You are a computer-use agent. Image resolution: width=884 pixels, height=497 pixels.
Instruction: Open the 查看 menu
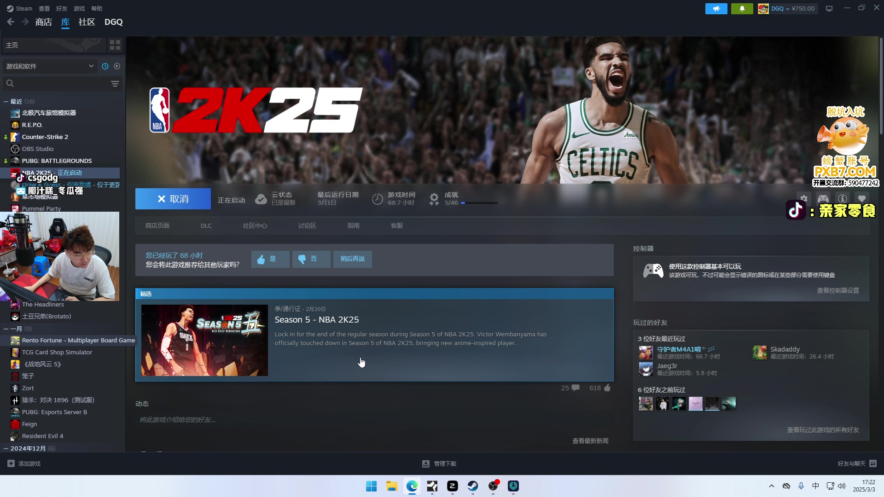pyautogui.click(x=44, y=8)
